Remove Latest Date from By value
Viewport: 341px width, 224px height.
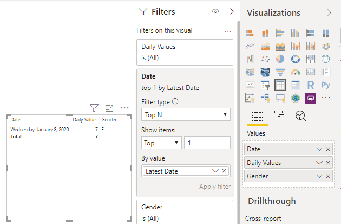[x=224, y=171]
